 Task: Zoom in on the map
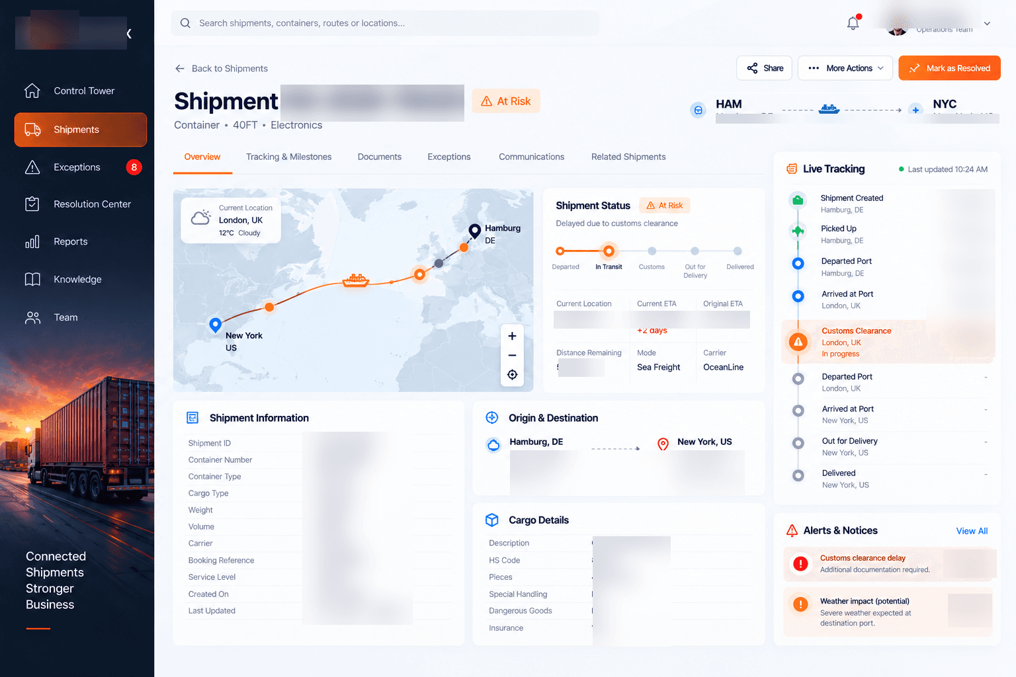click(512, 336)
